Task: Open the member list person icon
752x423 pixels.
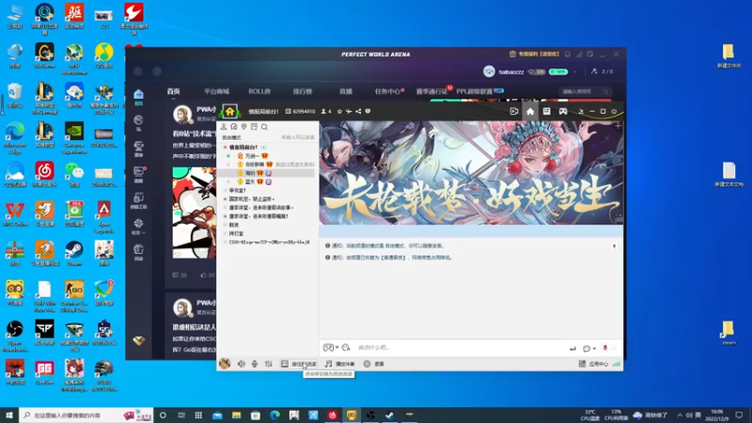Action: tap(224, 127)
